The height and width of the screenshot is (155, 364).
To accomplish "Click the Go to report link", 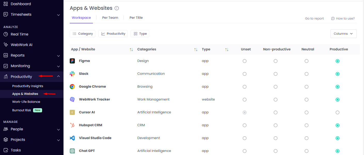I will [x=314, y=18].
